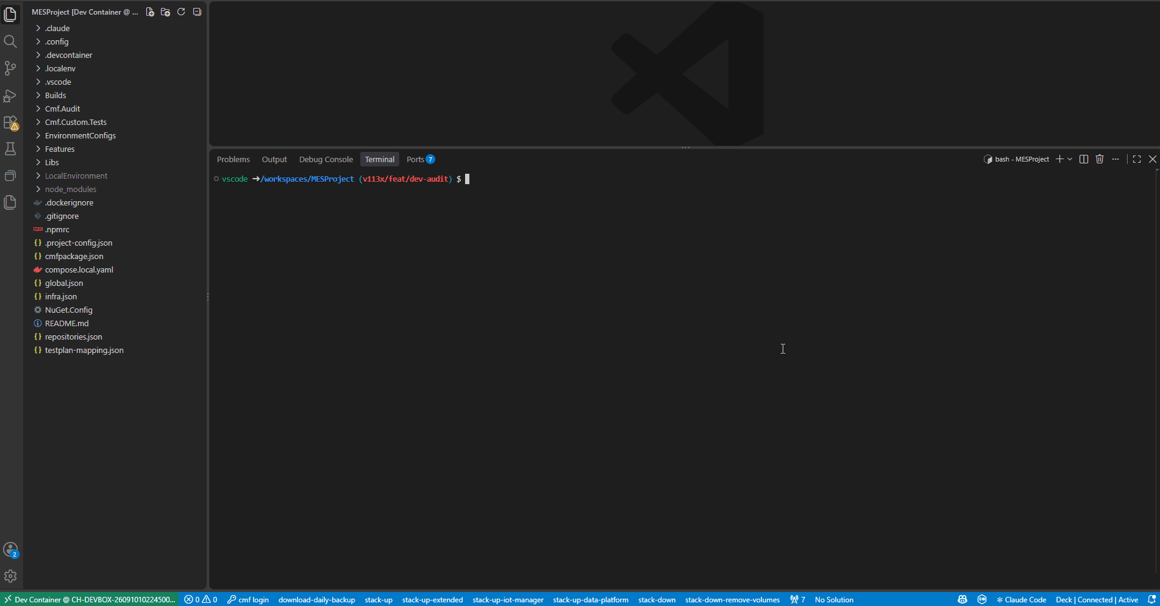1160x606 pixels.
Task: Open Run and Debug view
Action: (x=10, y=95)
